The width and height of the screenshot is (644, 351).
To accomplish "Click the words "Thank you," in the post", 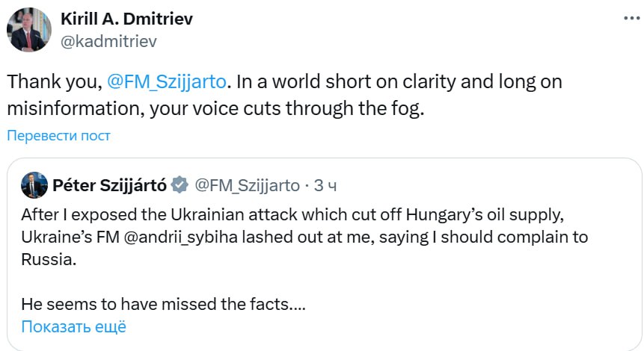I will point(53,81).
